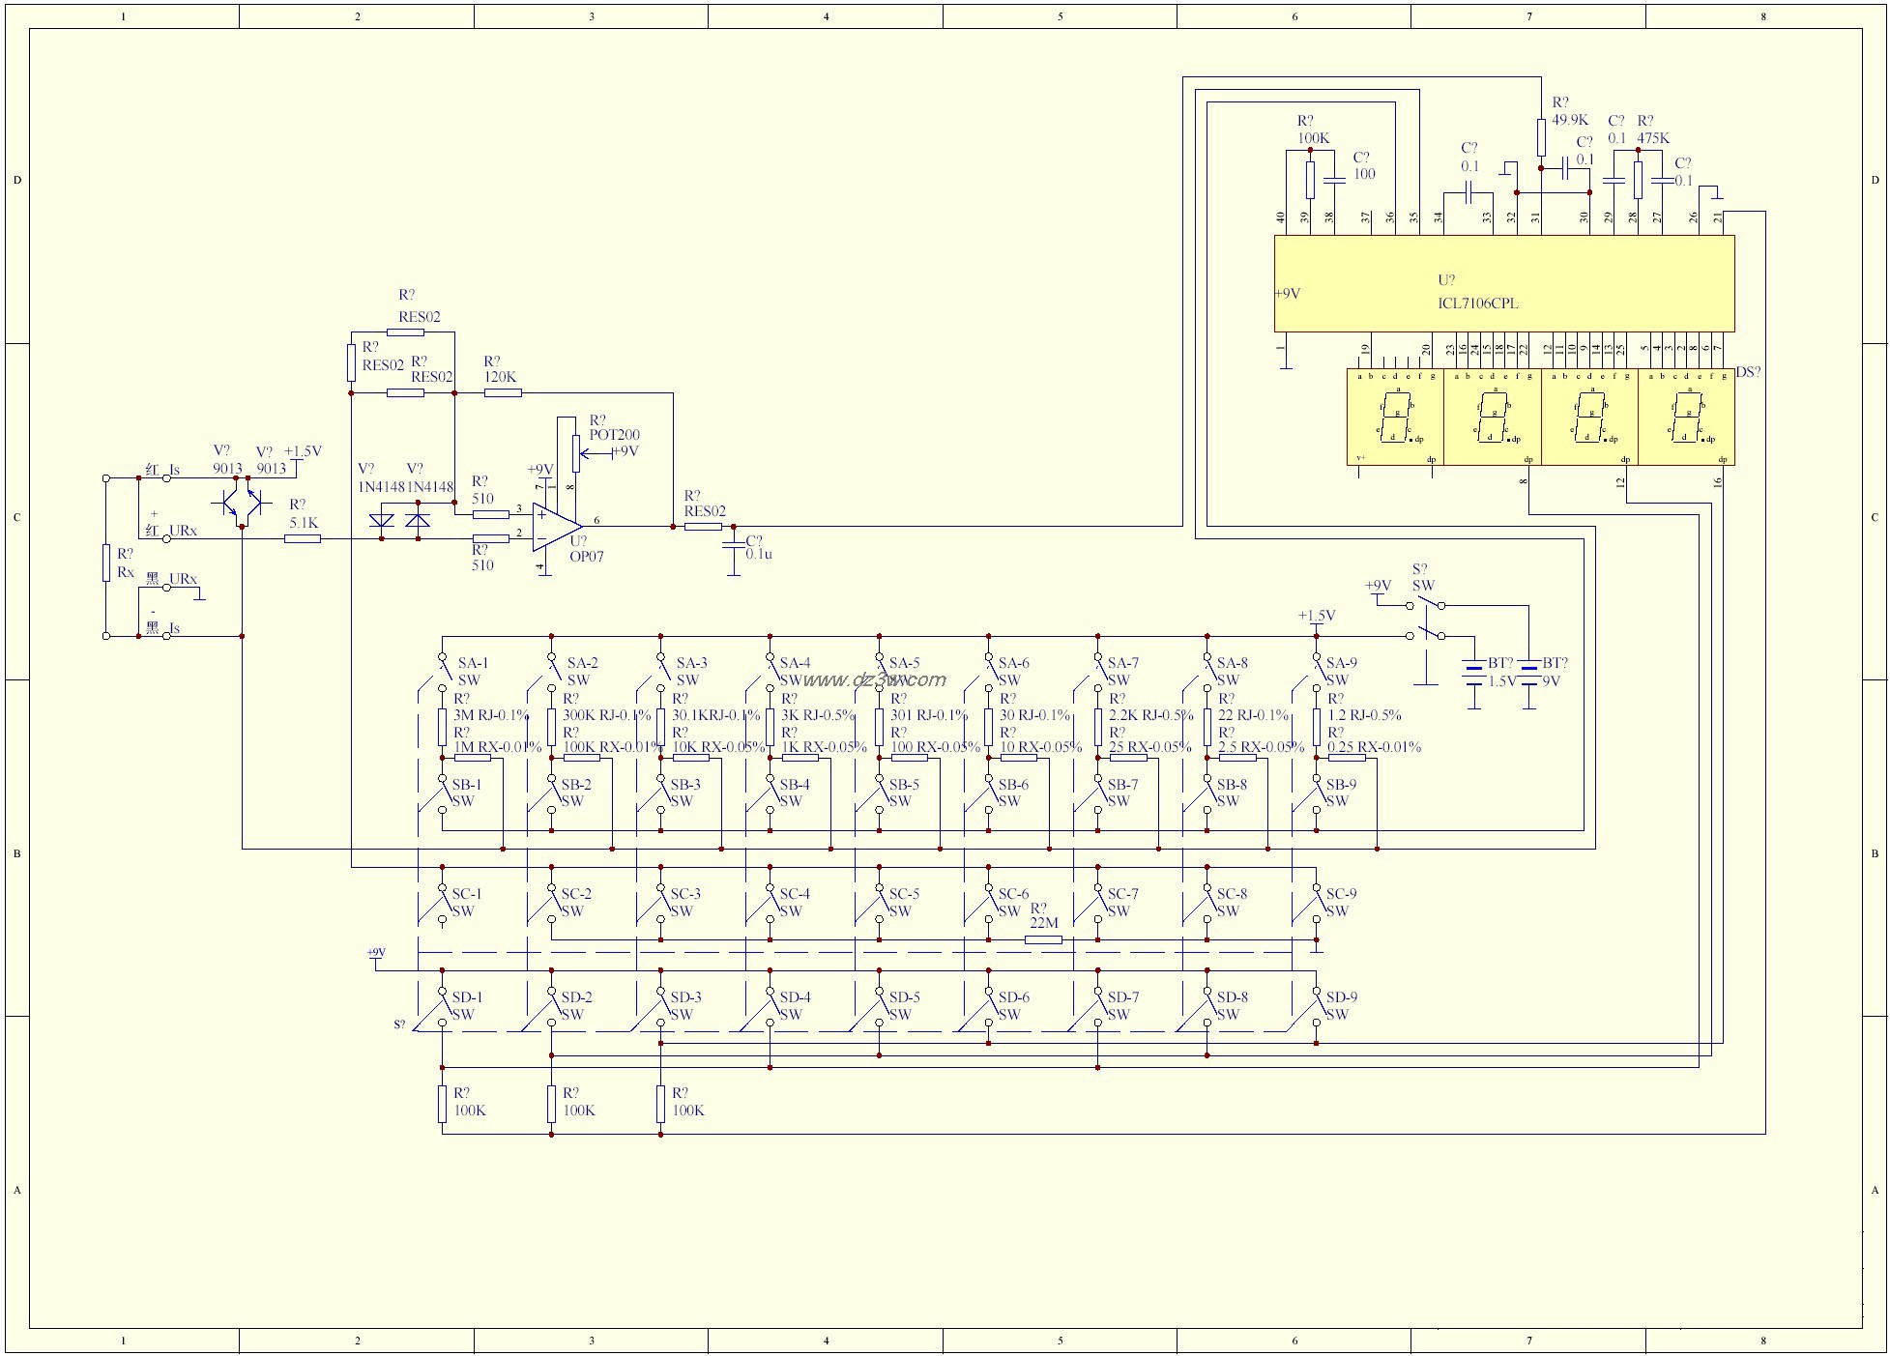Select the ICL7106CPL chip body
1890x1356 pixels.
1503,283
